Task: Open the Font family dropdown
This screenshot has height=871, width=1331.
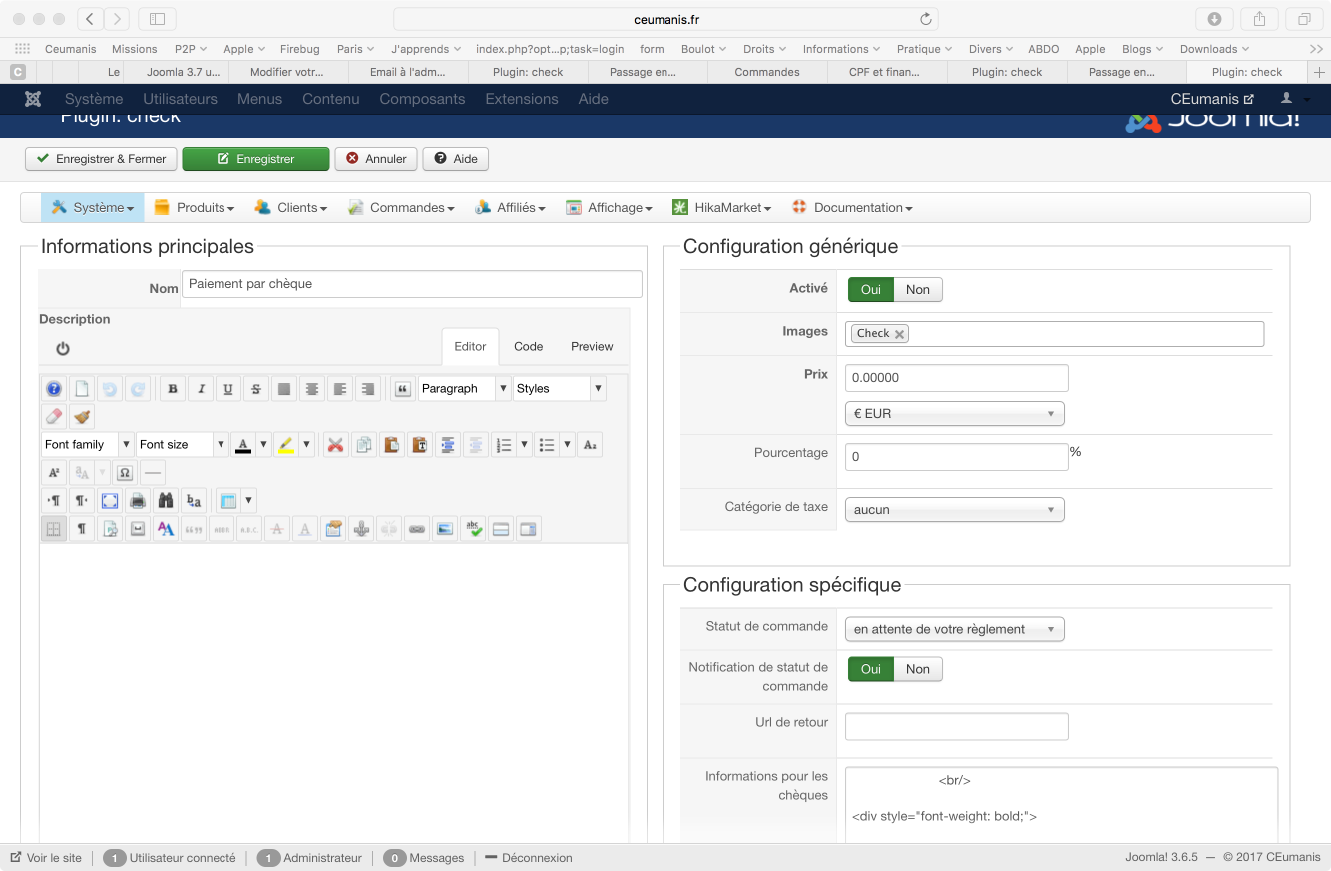Action: (88, 445)
